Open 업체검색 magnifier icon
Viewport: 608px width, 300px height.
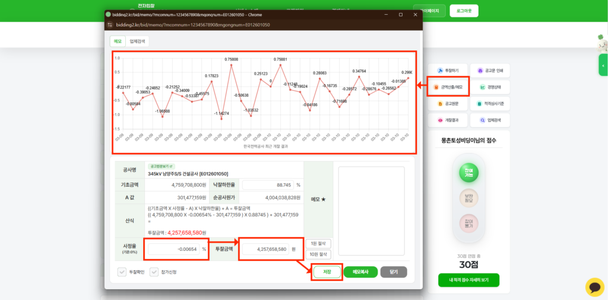coord(482,120)
